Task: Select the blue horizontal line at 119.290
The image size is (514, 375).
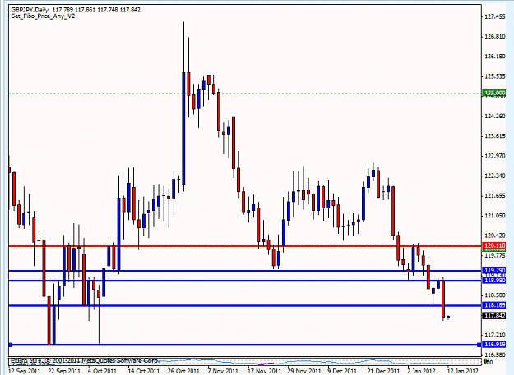Action: coord(245,271)
